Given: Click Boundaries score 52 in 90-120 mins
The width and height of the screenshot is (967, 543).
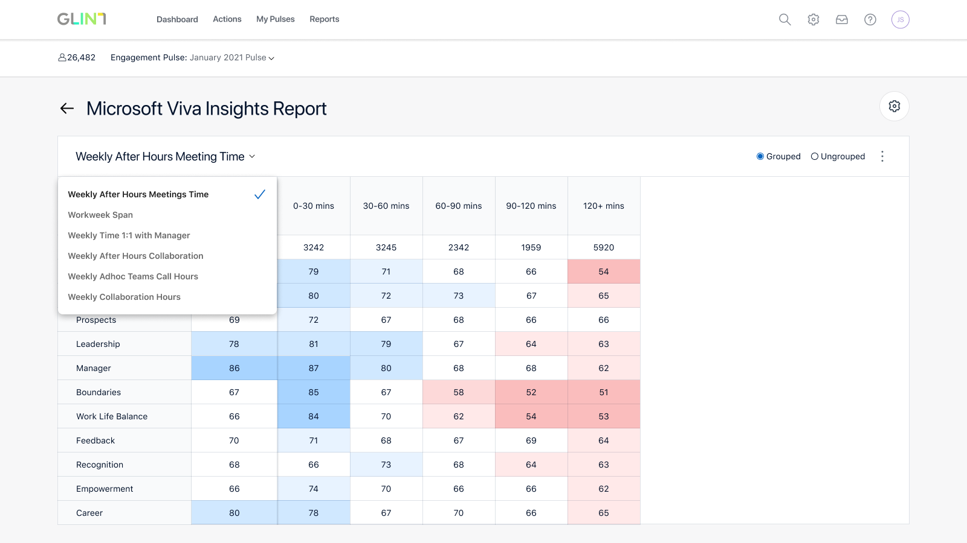Looking at the screenshot, I should coord(531,392).
